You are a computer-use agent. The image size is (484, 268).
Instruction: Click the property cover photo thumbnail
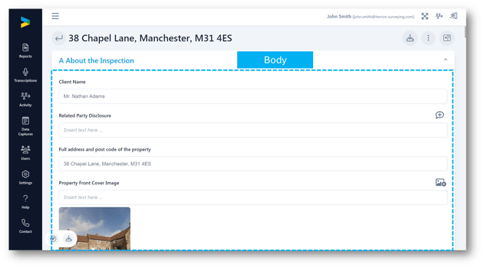(x=94, y=228)
